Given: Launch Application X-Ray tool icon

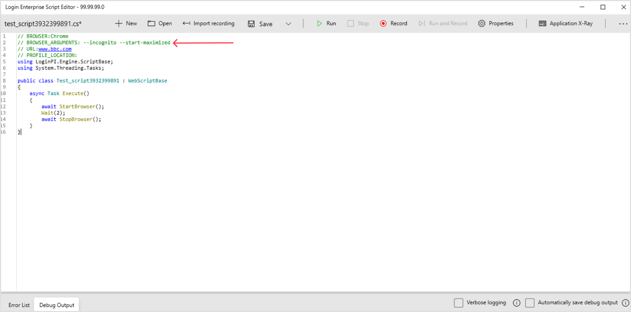Looking at the screenshot, I should pos(542,24).
